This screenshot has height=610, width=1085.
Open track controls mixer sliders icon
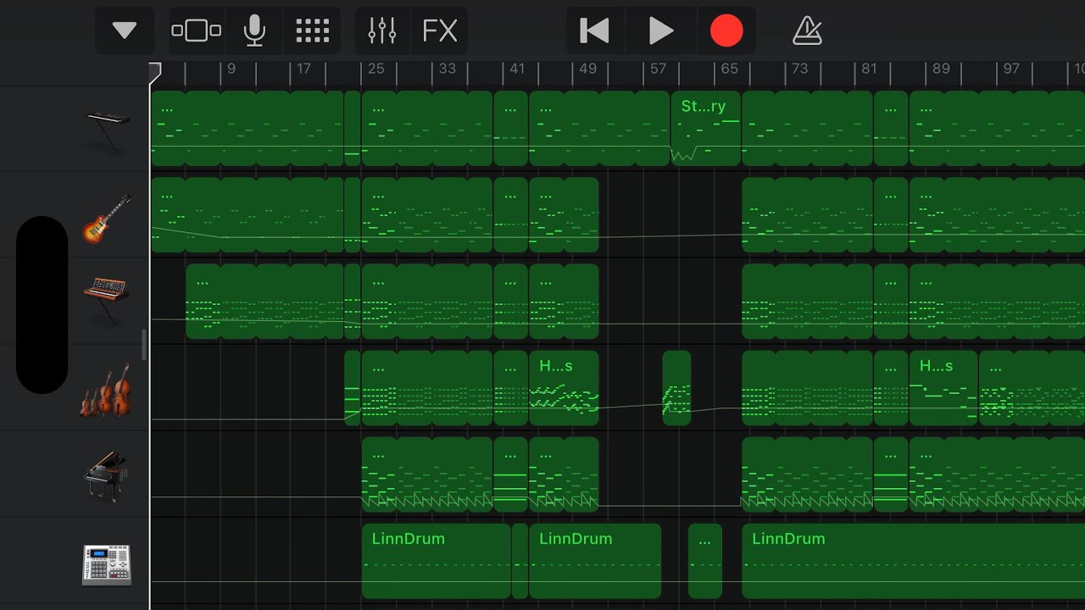click(x=382, y=31)
